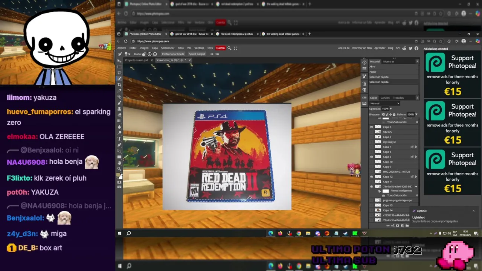This screenshot has height=271, width=482.
Task: Toggle visibility of 75c4bc5b-e2e6 layer
Action: coord(372,186)
